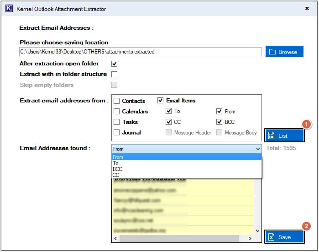Click the folder icon in Browse button
Image resolution: width=319 pixels, height=252 pixels.
(272, 52)
